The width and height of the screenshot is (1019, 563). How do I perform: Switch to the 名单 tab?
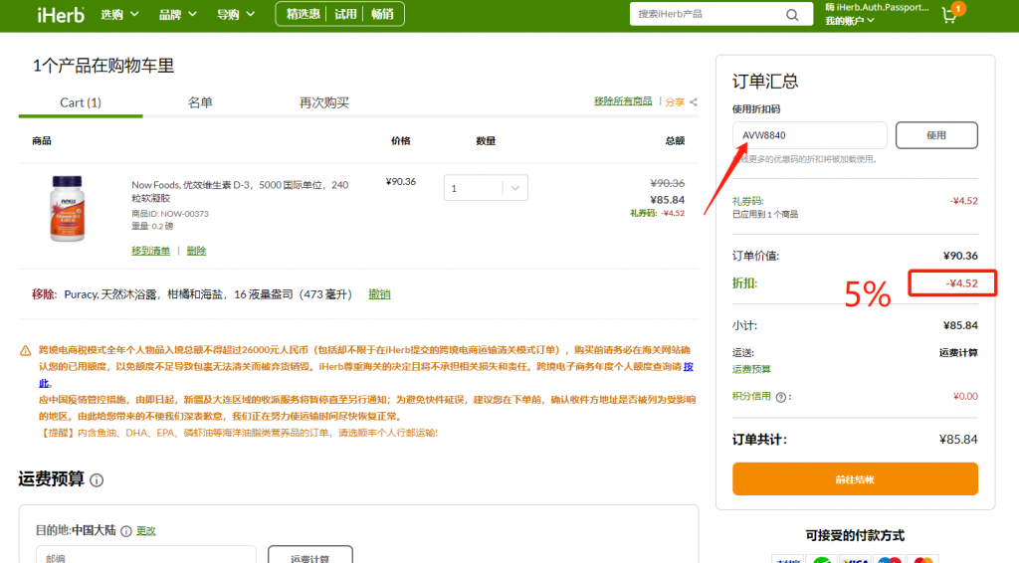tap(200, 102)
